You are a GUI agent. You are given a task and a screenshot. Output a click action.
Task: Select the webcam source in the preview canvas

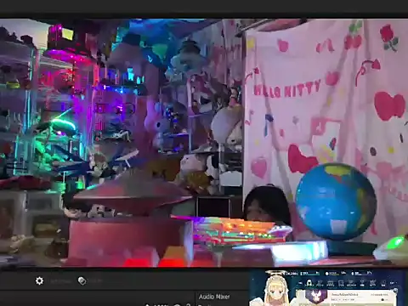[204, 143]
